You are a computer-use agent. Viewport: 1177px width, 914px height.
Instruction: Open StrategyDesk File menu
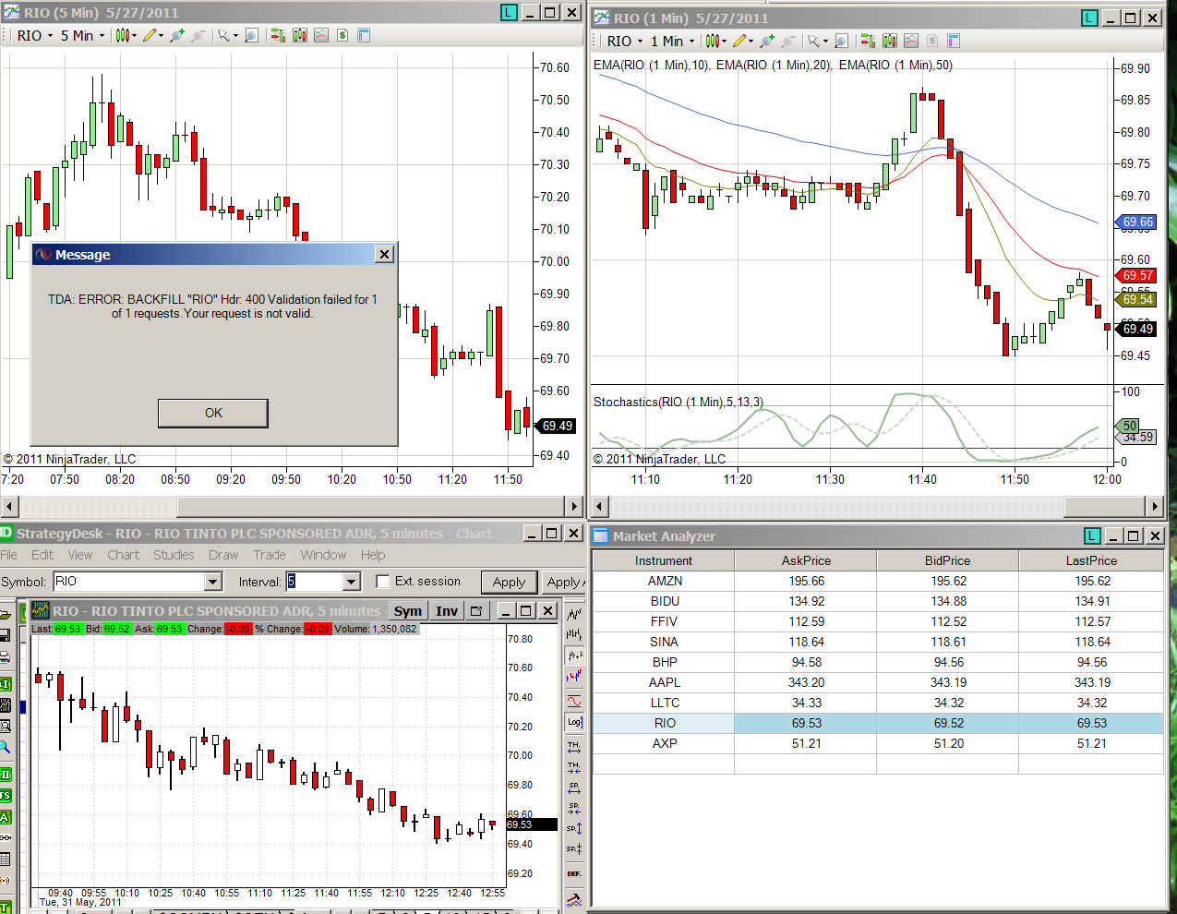[x=8, y=555]
